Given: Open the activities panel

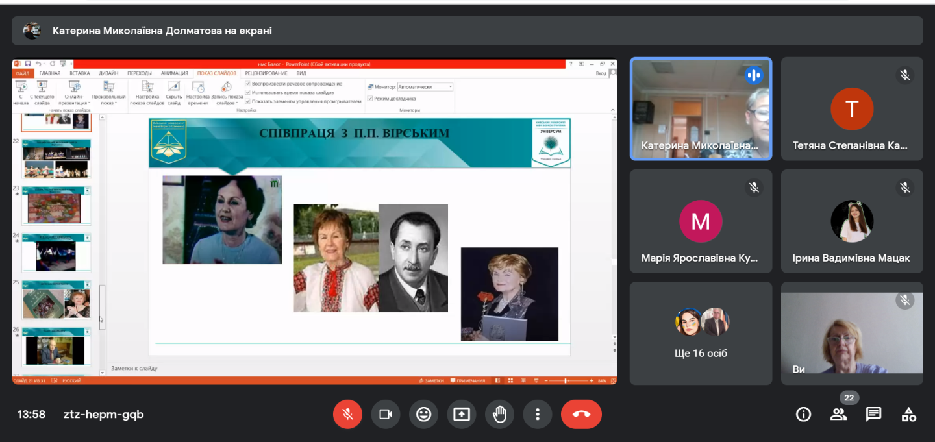Looking at the screenshot, I should pos(908,414).
